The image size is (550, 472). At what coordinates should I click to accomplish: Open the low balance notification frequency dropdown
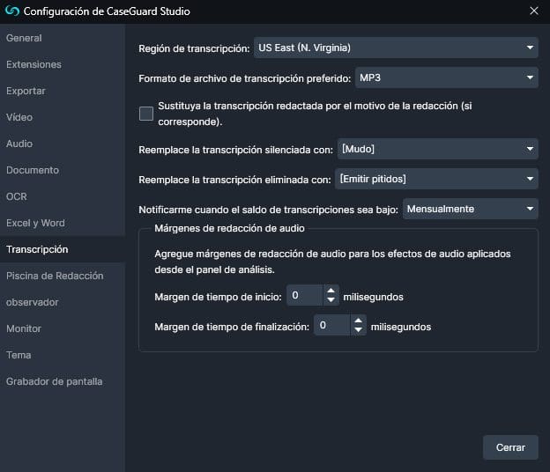coord(470,209)
